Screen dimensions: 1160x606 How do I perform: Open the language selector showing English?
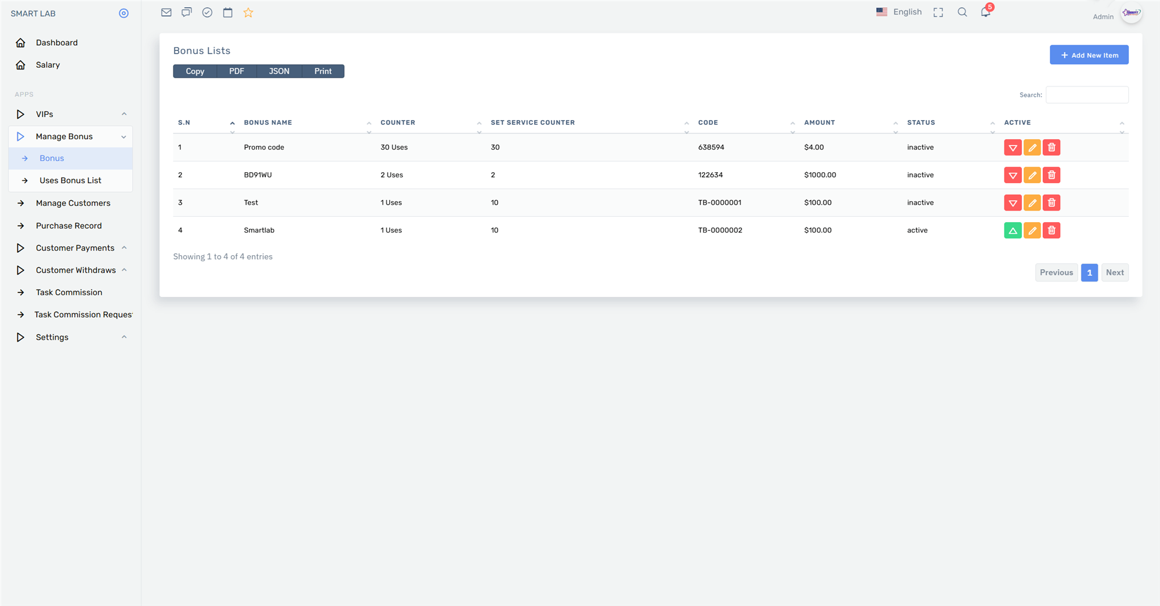[899, 12]
